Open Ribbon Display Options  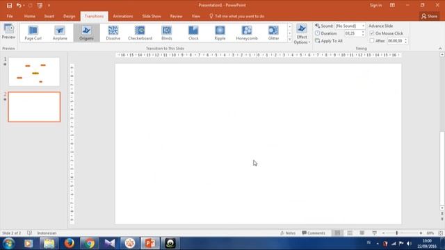tap(392, 5)
